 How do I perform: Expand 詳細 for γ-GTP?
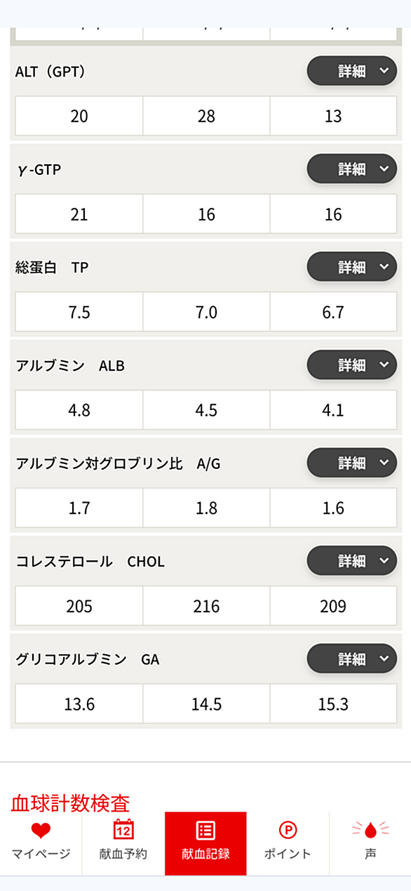pyautogui.click(x=352, y=169)
